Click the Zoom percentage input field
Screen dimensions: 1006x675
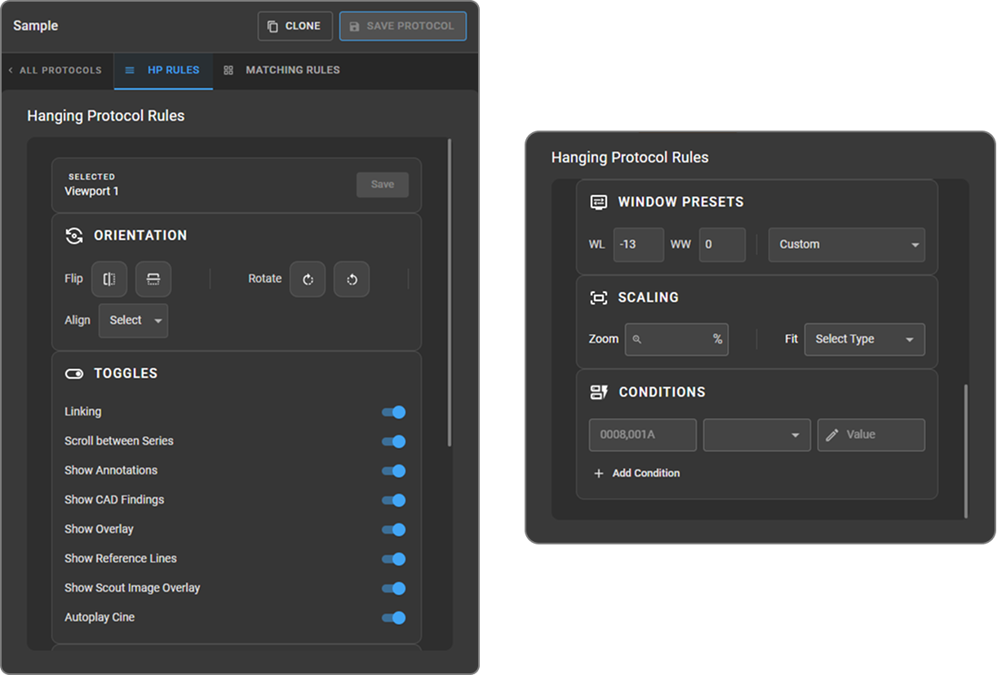[x=676, y=340]
